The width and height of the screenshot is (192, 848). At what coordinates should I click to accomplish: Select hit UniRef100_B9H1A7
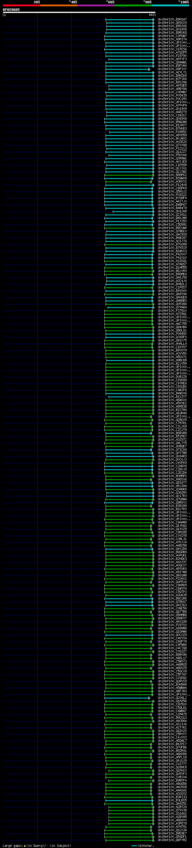(x=172, y=20)
